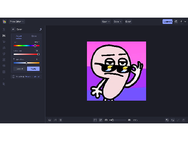
Task: Click the account avatar in top bar
Action: [x=181, y=22]
